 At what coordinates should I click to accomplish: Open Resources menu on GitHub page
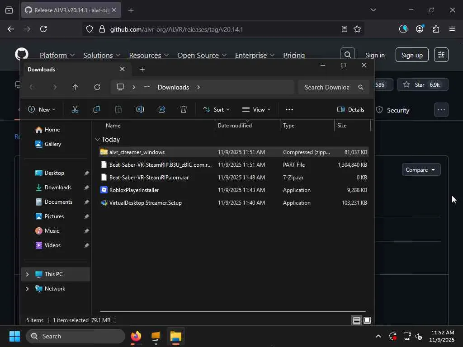[x=148, y=55]
